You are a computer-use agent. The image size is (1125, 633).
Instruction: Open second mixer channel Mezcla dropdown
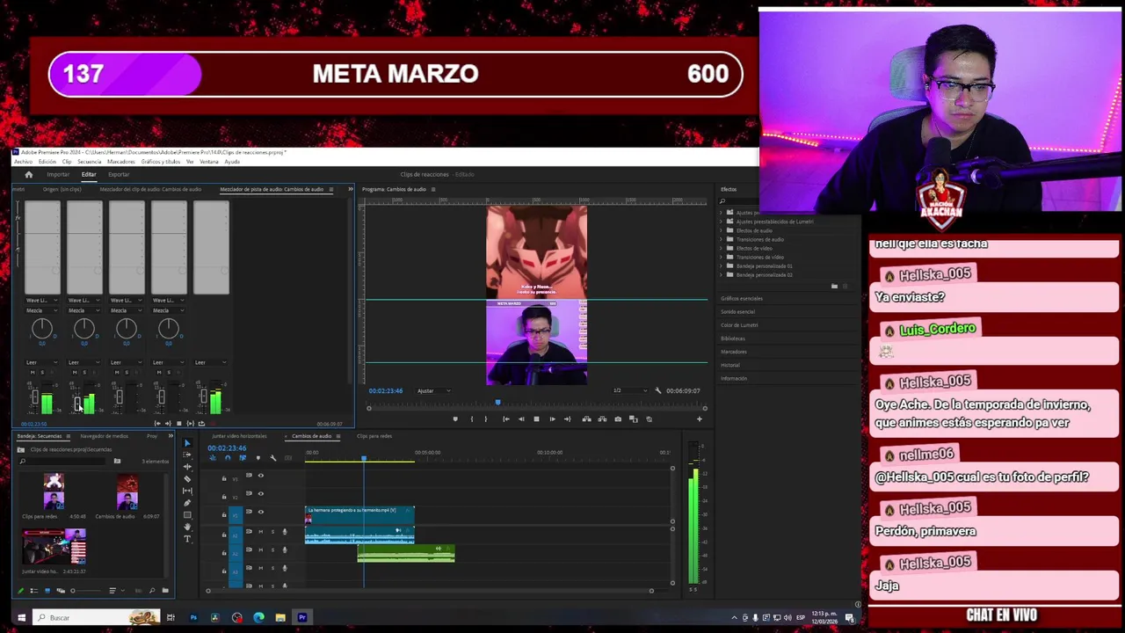(83, 310)
